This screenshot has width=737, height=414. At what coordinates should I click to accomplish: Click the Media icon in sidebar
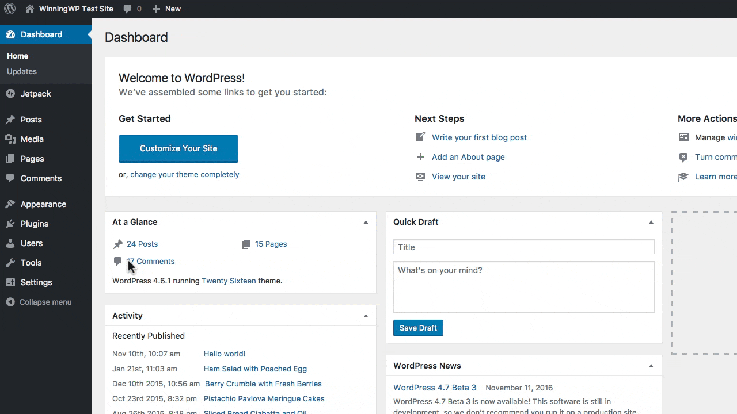[x=10, y=139]
